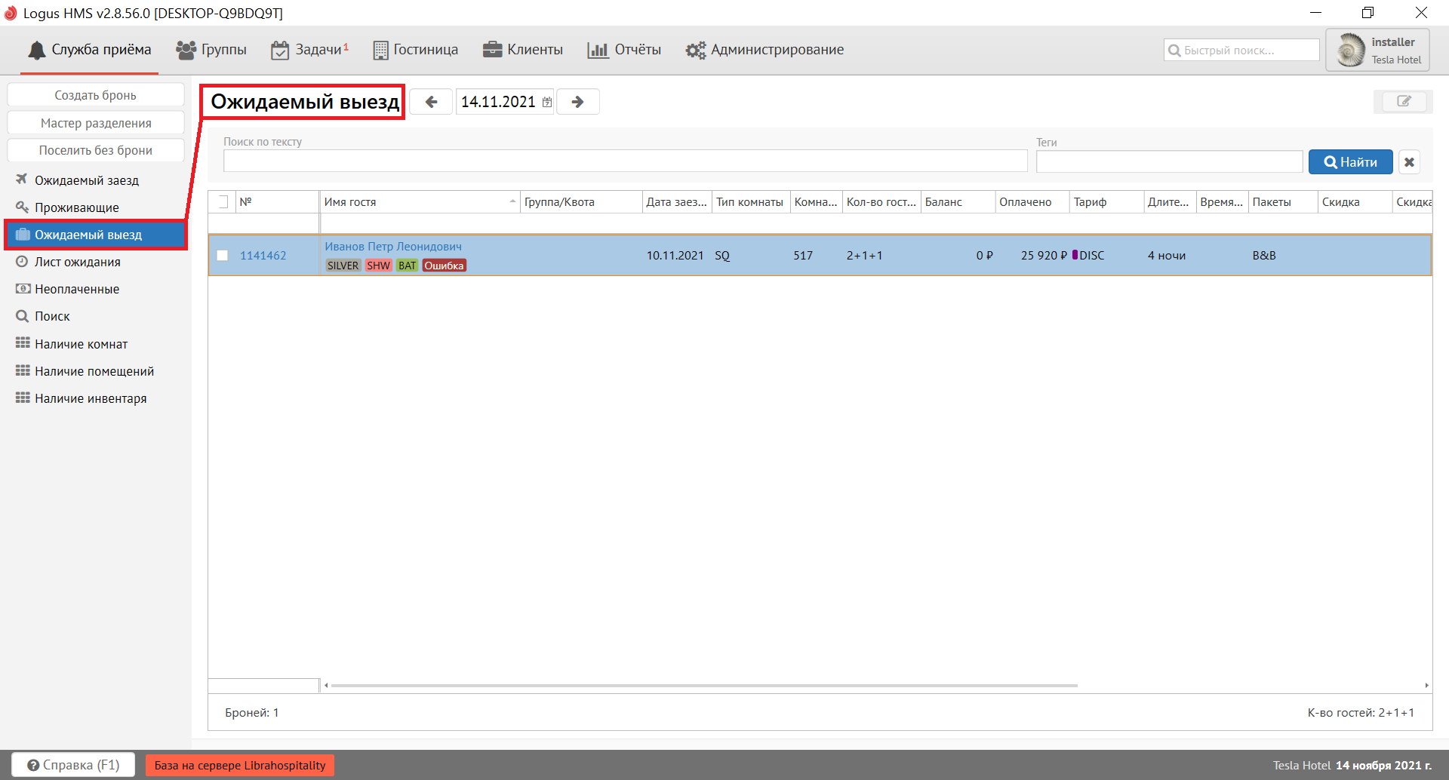Screen dimensions: 1449x780
Task: Click the Теги input field
Action: click(x=1169, y=161)
